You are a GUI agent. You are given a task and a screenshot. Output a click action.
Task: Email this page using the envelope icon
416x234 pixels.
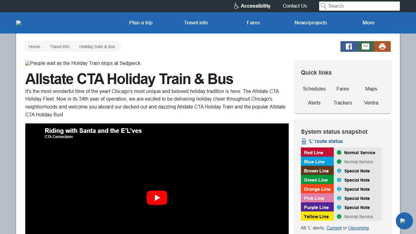pos(365,46)
